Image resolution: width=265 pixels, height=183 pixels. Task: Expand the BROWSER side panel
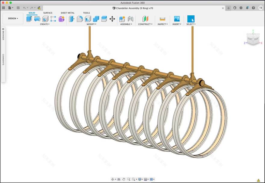(x=3, y=34)
